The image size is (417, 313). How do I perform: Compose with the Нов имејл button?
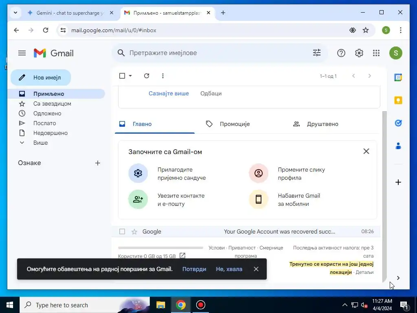[x=41, y=77]
